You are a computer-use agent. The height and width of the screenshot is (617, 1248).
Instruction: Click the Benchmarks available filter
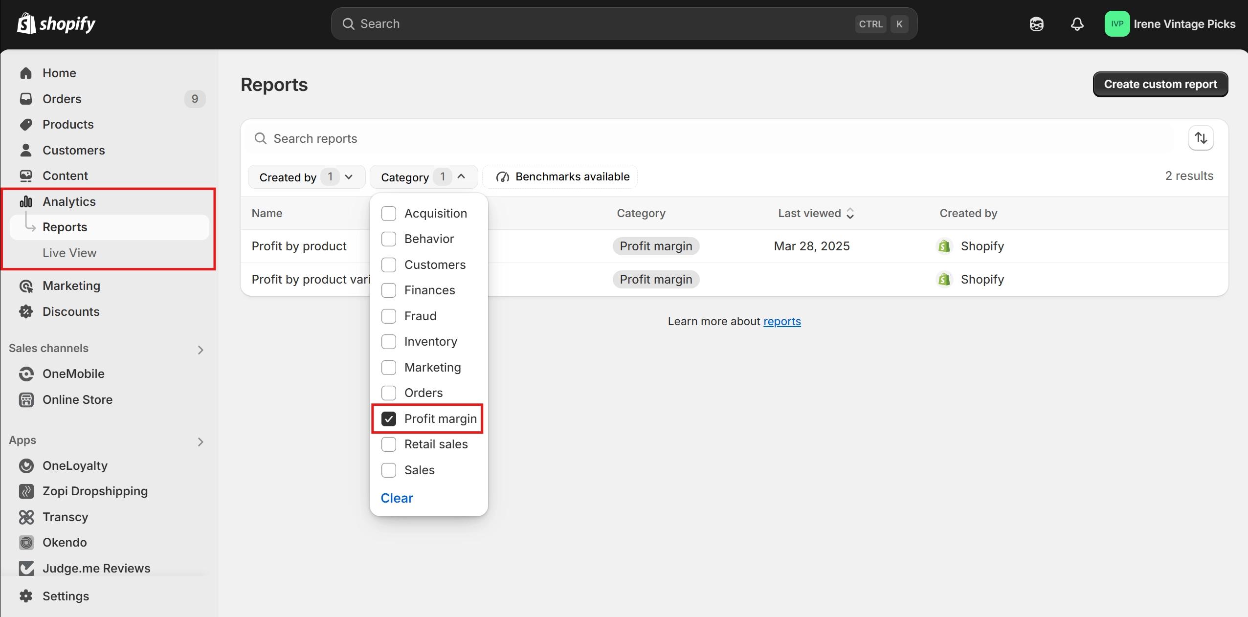click(560, 177)
